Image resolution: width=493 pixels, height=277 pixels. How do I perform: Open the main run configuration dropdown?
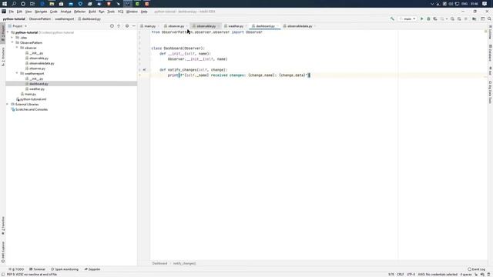(407, 18)
